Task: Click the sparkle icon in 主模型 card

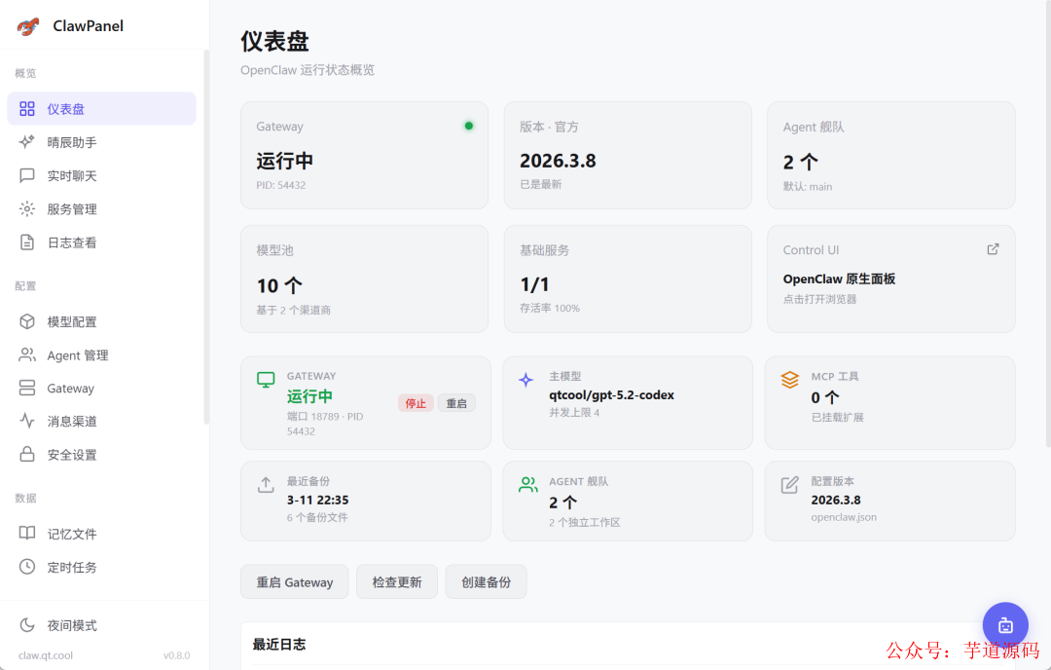Action: pos(526,380)
